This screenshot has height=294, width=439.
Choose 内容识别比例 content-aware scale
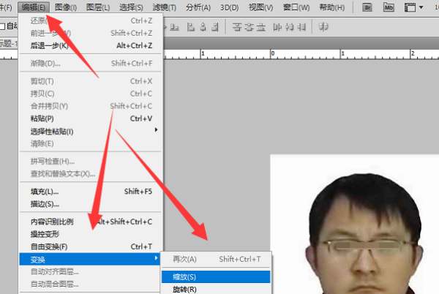point(90,222)
